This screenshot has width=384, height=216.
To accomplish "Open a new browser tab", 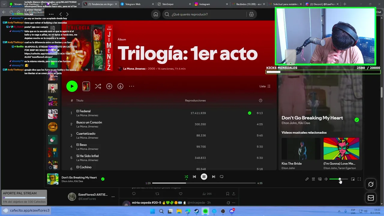I will point(344,4).
